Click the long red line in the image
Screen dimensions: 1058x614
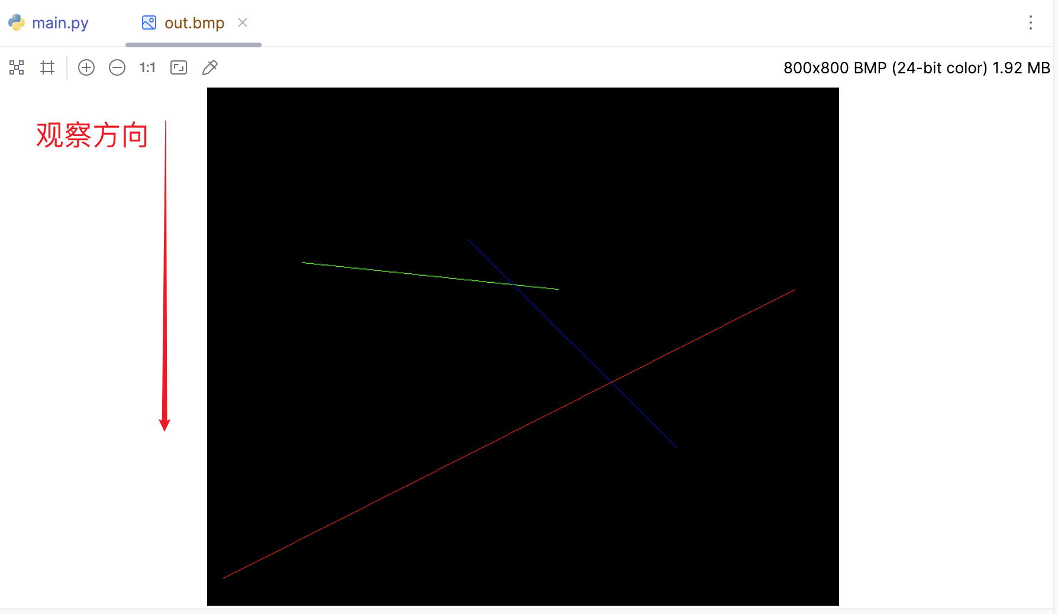(x=414, y=482)
